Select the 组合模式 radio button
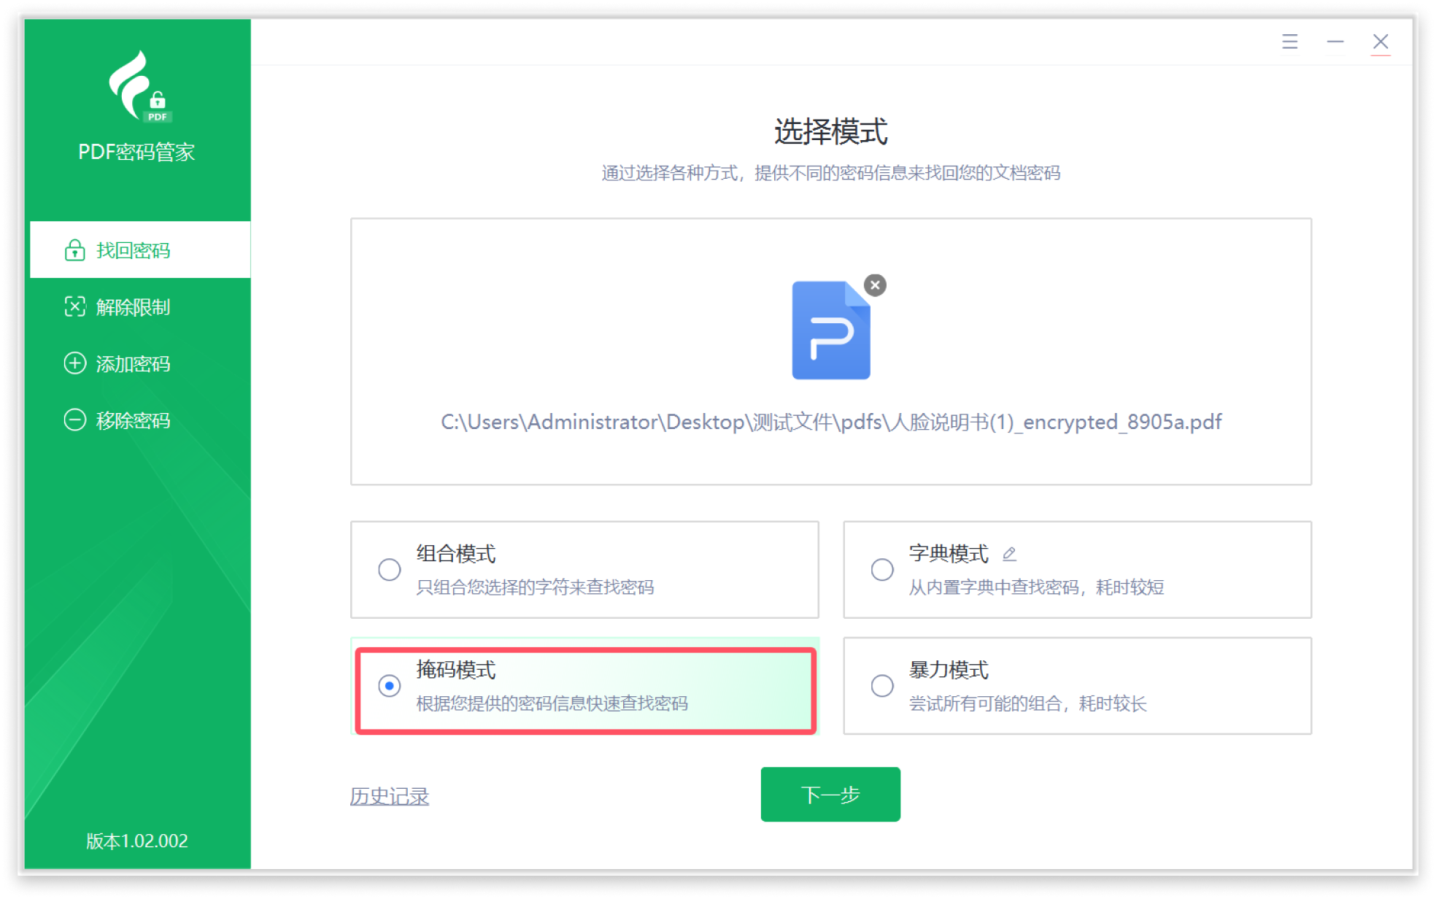 coord(389,569)
